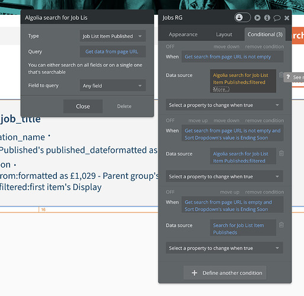The width and height of the screenshot is (304, 296).
Task: Open second 'Select a property to change' dropdown
Action: (225, 176)
